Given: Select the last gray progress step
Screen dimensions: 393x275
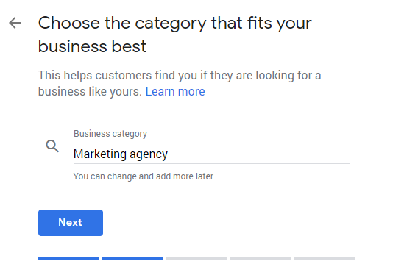Looking at the screenshot, I should 325,259.
